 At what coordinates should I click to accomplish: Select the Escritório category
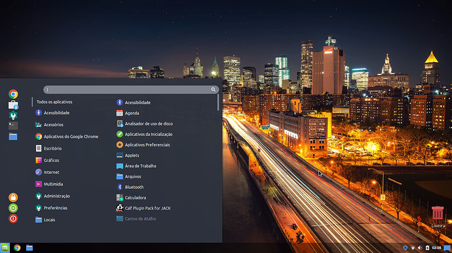[48, 148]
